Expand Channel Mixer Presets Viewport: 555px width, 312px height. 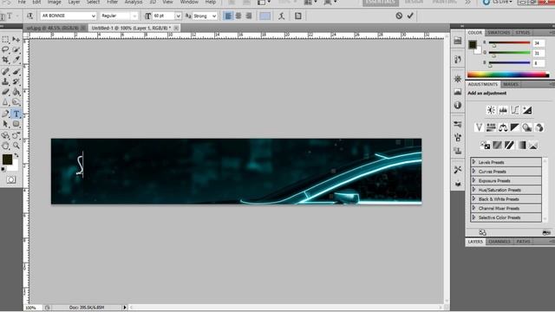click(474, 208)
